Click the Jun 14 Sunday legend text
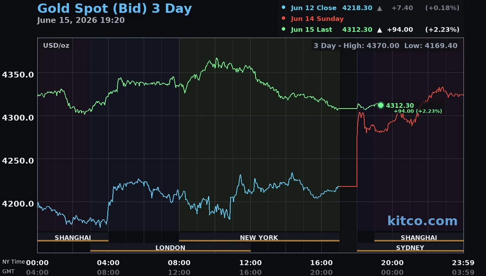The image size is (486, 276). coord(317,19)
